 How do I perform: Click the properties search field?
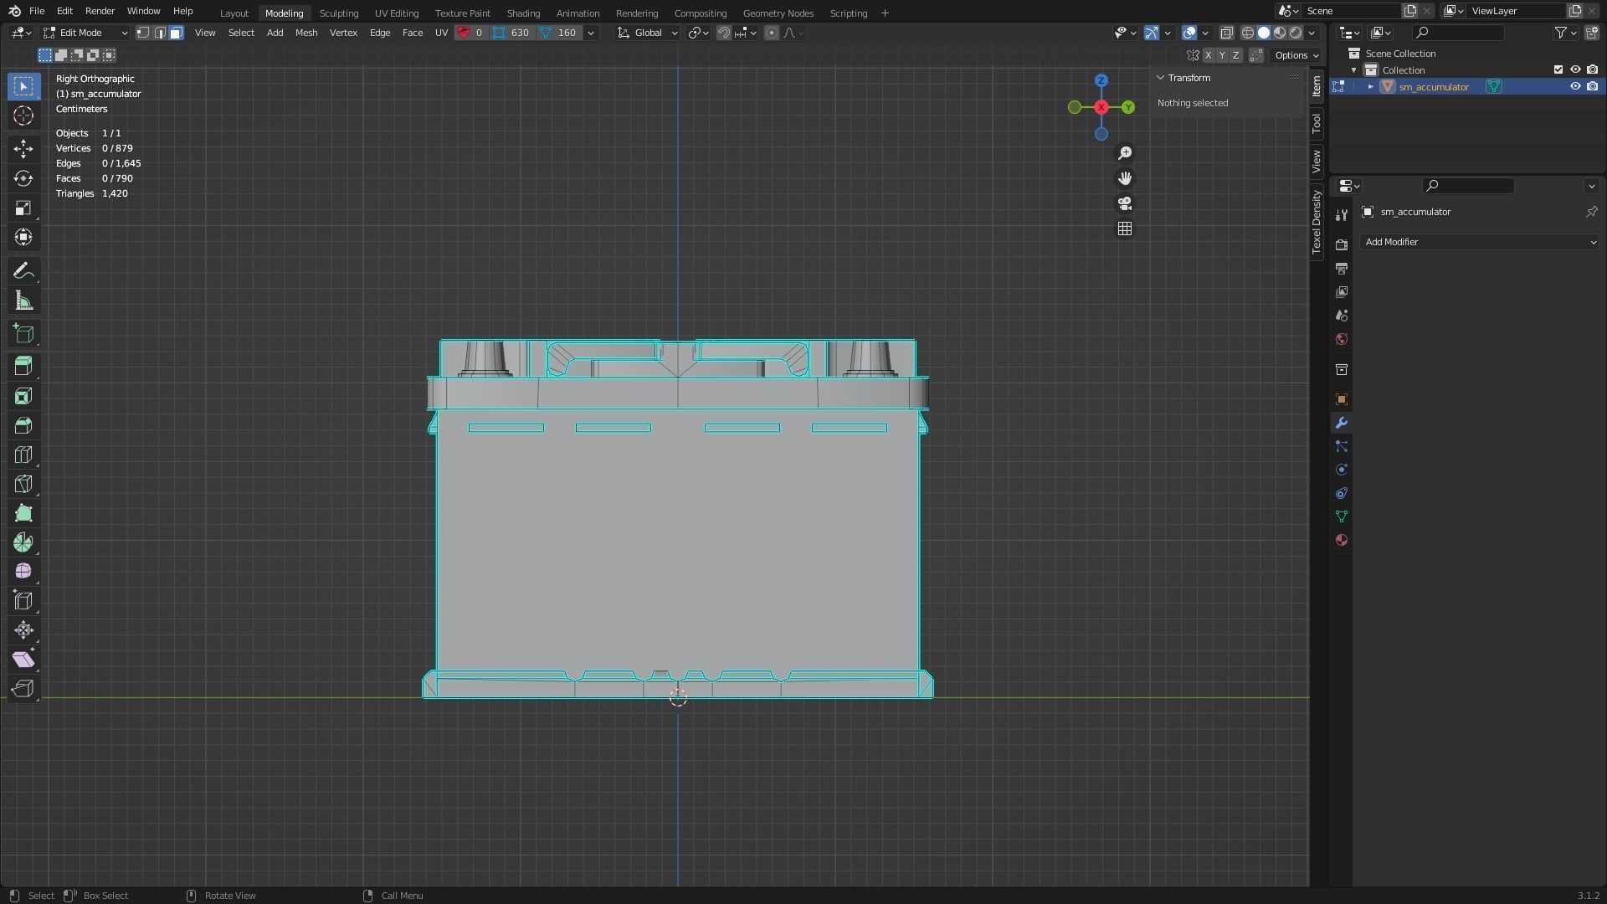point(1469,186)
